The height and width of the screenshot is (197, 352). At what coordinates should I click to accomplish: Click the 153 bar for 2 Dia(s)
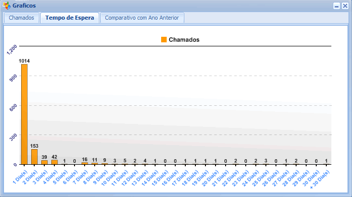click(34, 157)
